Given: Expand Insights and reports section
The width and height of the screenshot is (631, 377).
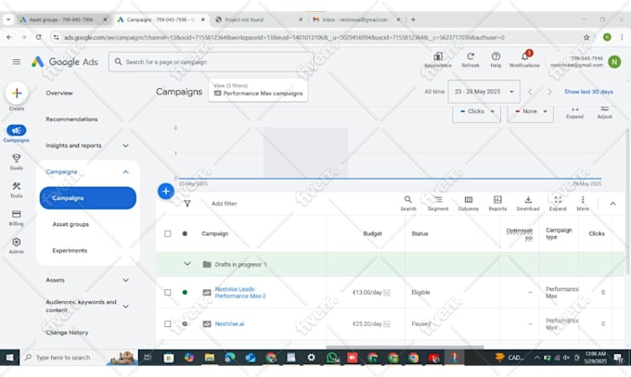Looking at the screenshot, I should pyautogui.click(x=125, y=145).
